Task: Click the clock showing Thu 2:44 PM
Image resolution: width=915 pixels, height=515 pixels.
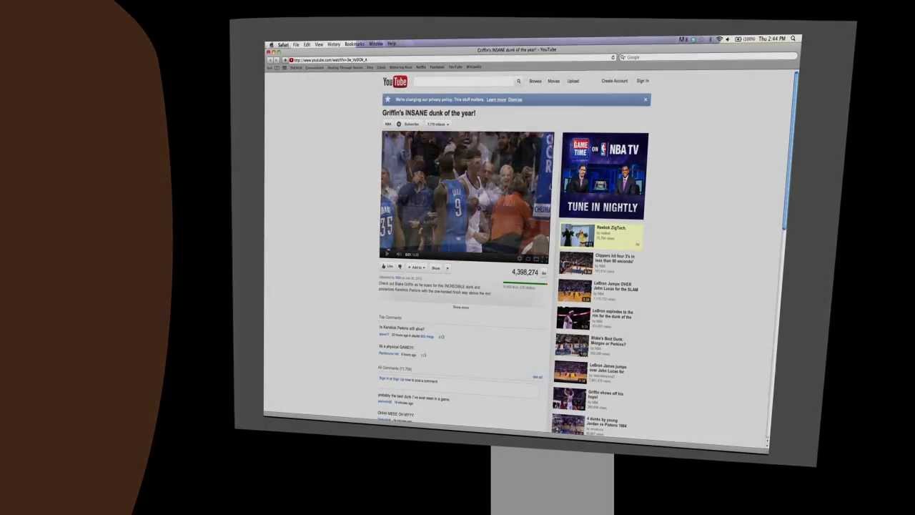Action: tap(772, 39)
